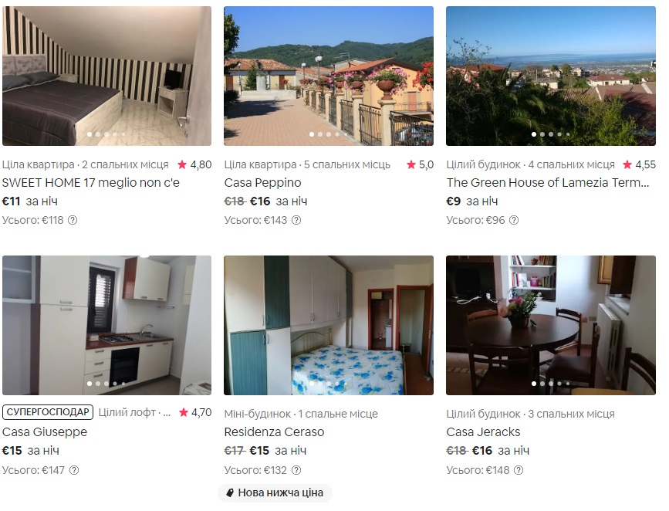Select The Green House of Lamezia Terme title
Screen dimensions: 669x511
(548, 183)
